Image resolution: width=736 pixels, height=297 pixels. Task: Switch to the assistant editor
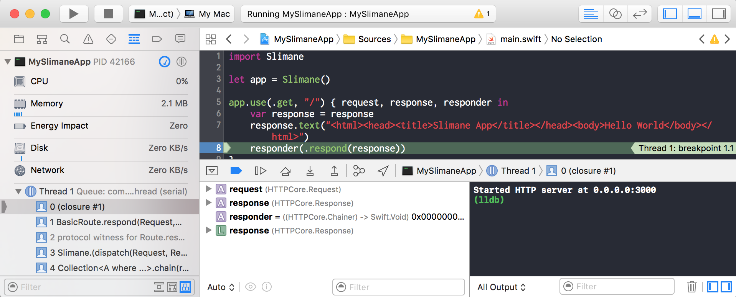tap(615, 14)
